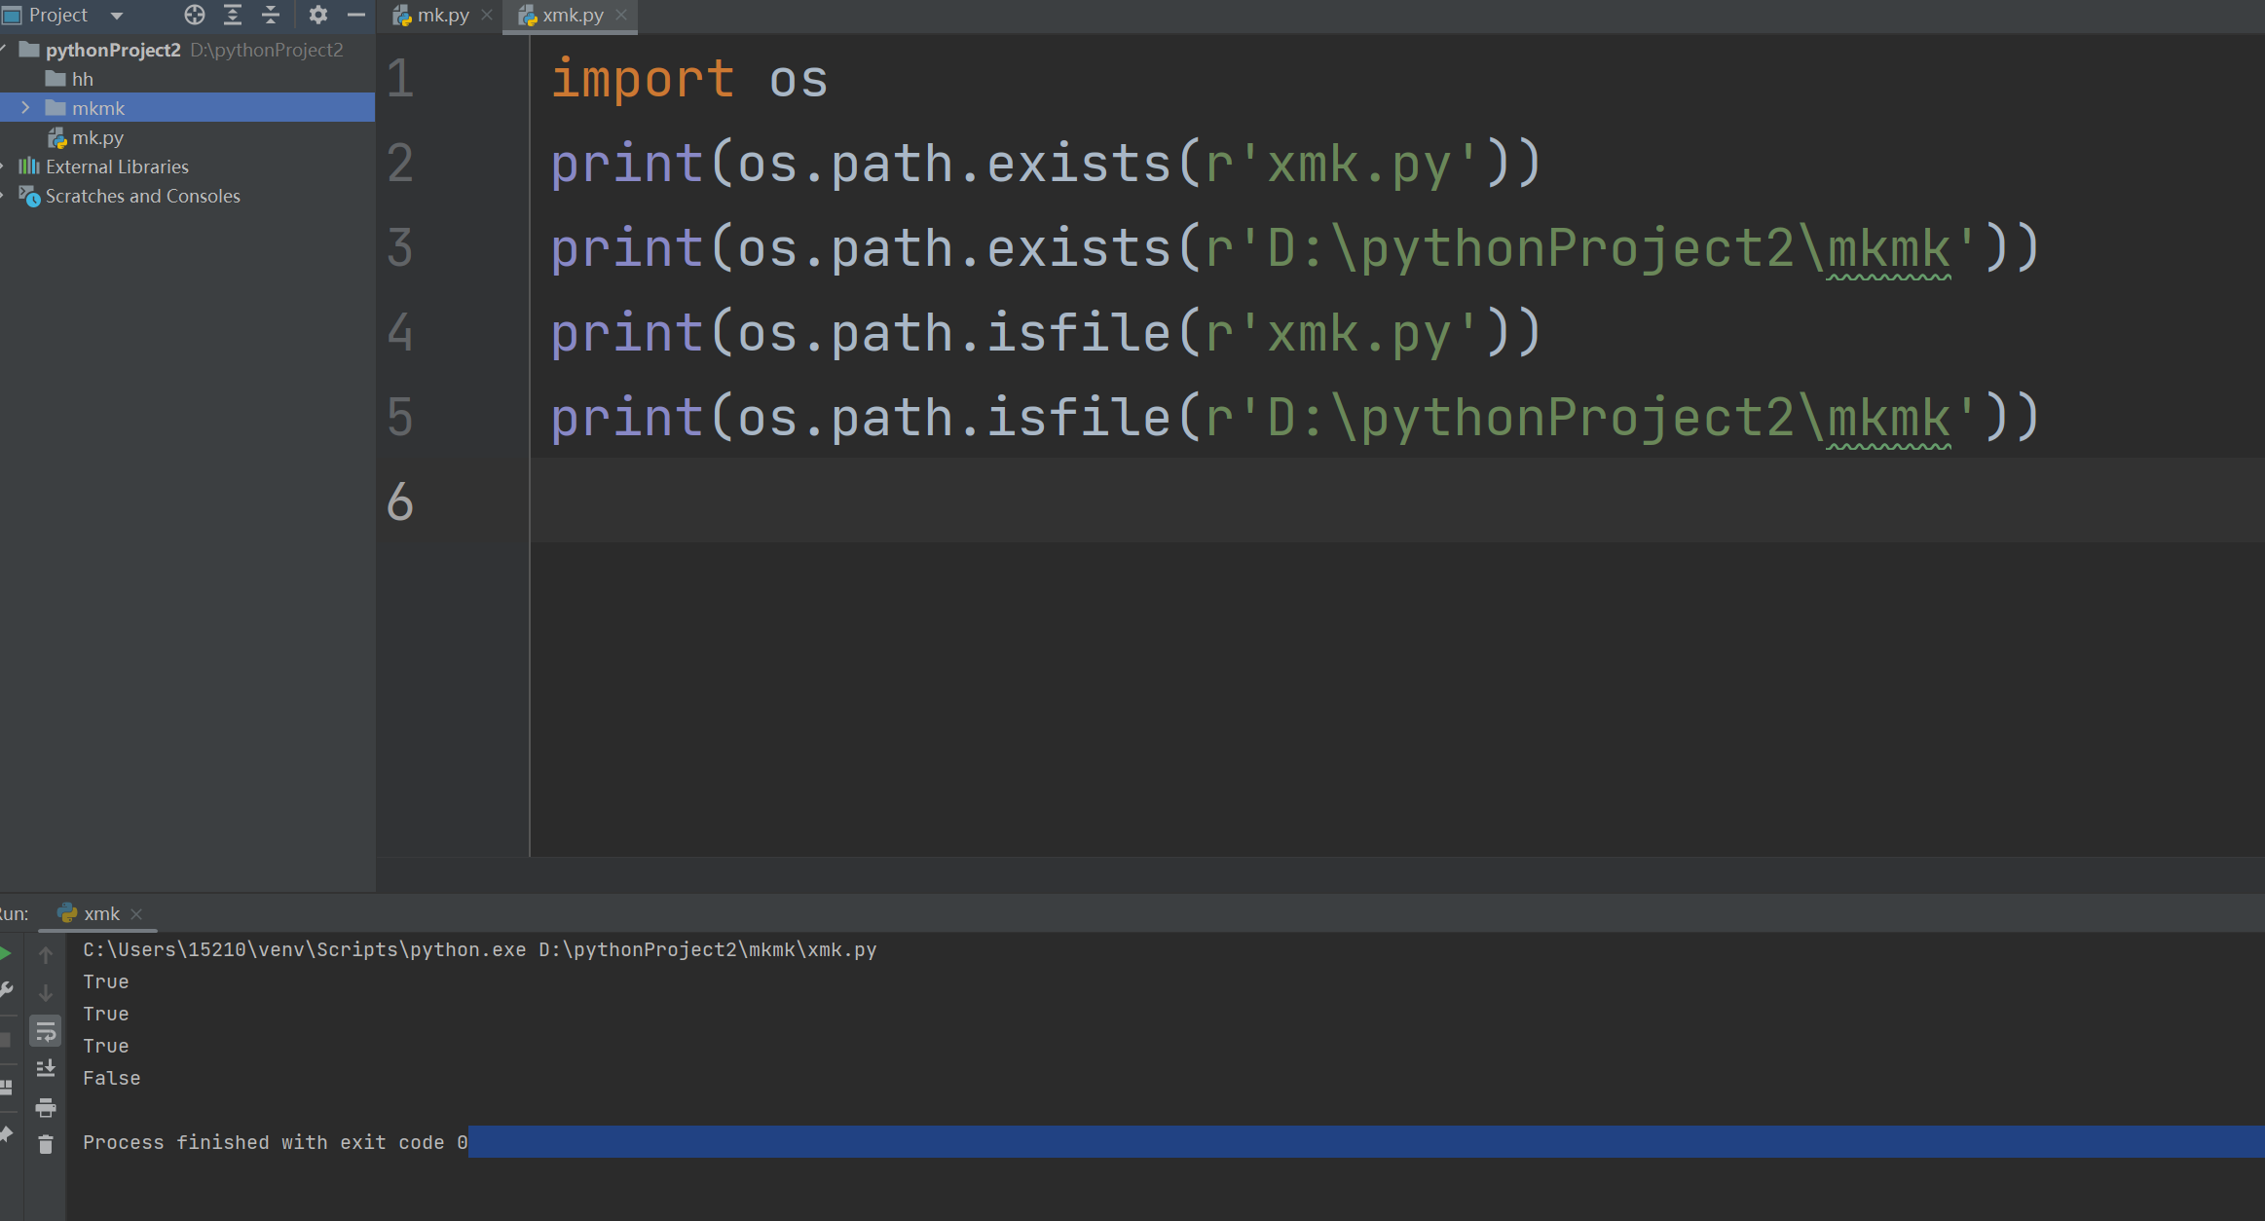The height and width of the screenshot is (1221, 2265).
Task: Toggle soft-wrap in Run console
Action: (x=45, y=1031)
